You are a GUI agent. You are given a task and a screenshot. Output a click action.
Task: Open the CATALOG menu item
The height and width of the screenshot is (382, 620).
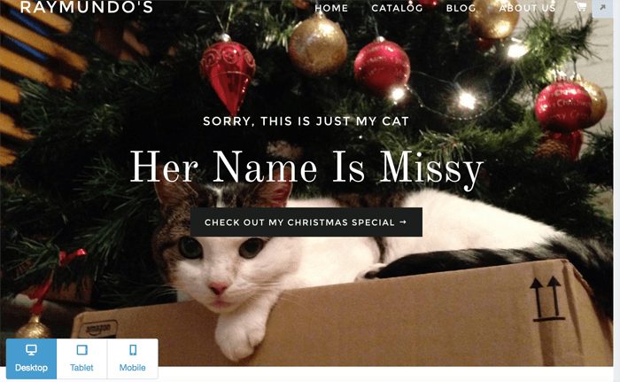click(x=397, y=8)
